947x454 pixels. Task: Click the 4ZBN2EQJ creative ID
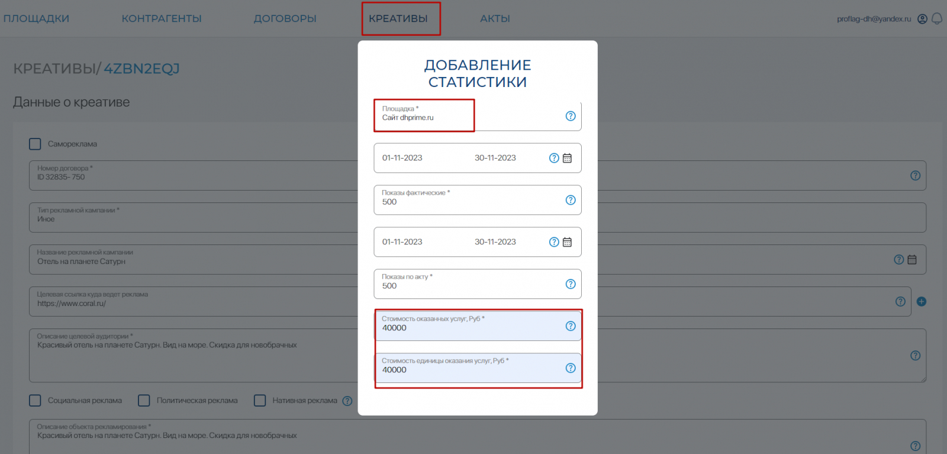[x=141, y=69]
